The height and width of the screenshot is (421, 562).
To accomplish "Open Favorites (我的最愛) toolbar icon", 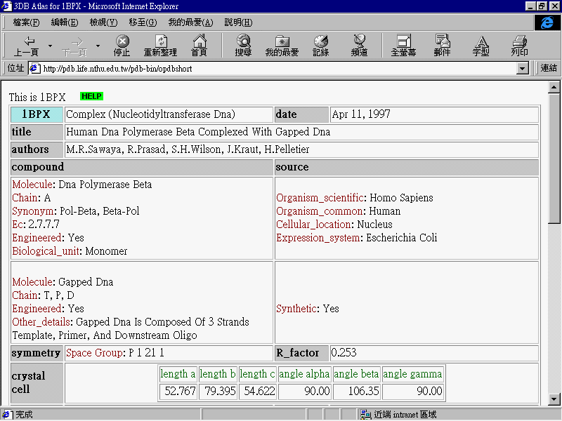I will (x=282, y=46).
